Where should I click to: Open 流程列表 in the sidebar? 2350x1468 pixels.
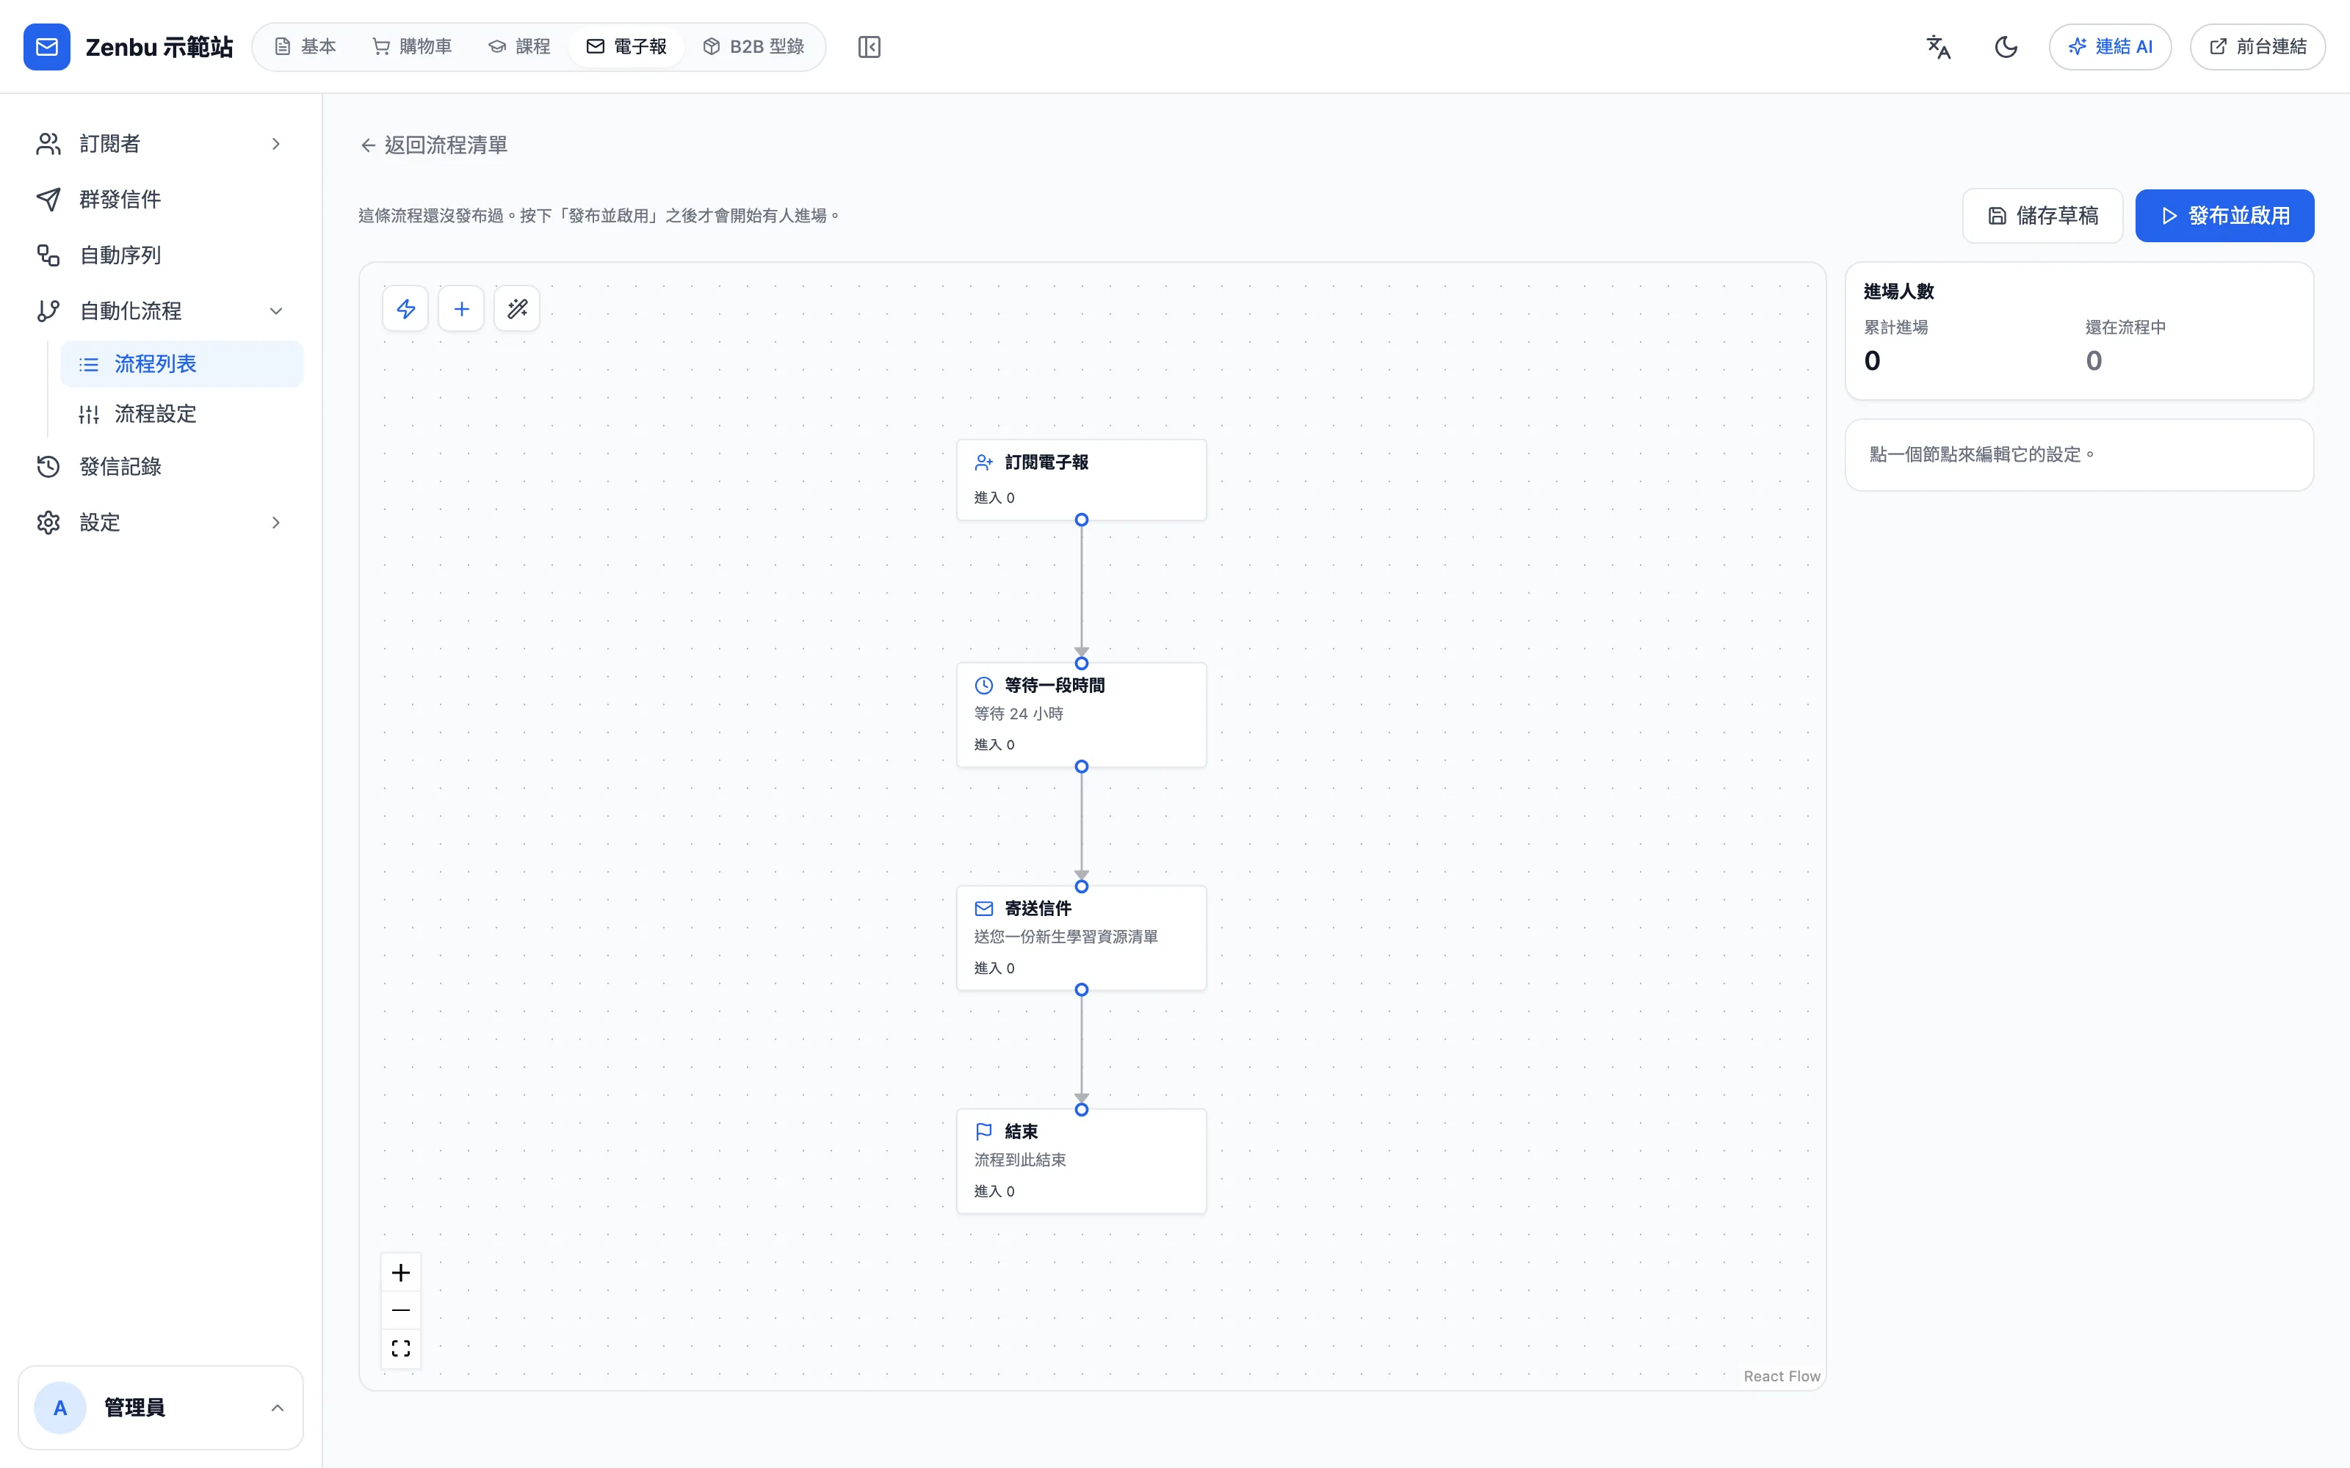point(181,364)
